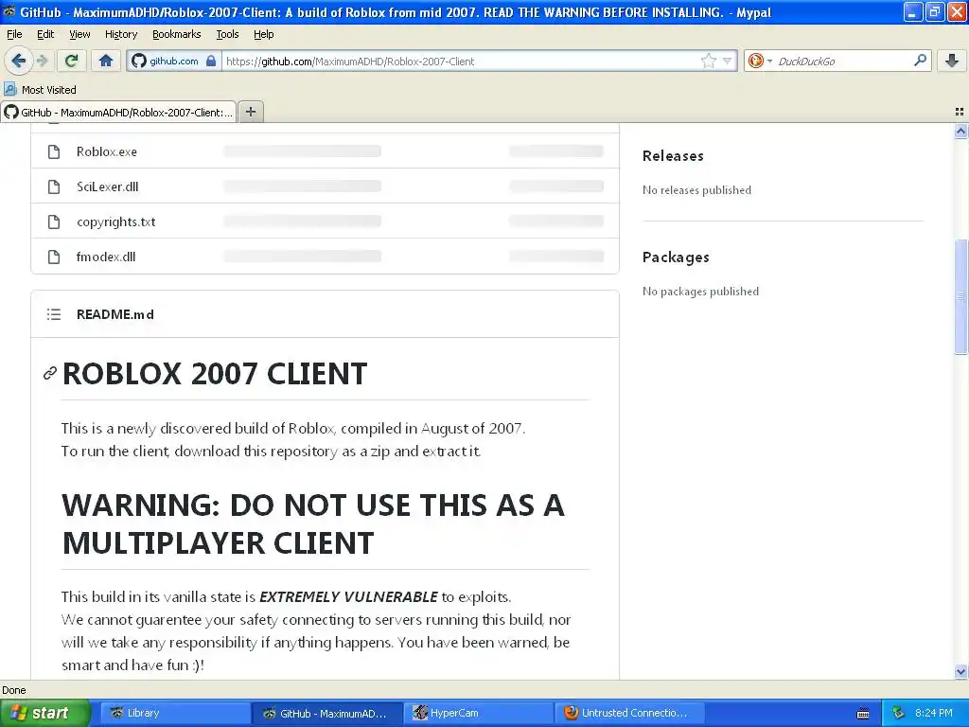Click the page vertical scrollbar thumb

tap(960, 296)
